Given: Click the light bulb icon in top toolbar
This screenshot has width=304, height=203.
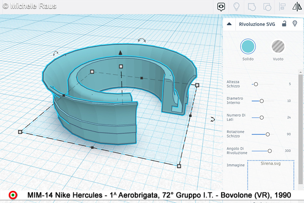Looking at the screenshot, I should [x=236, y=7].
